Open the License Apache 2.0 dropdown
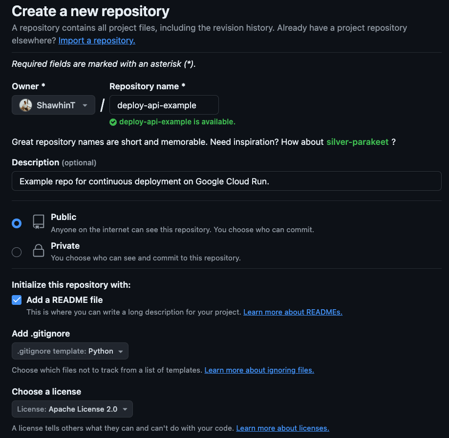 (72, 409)
